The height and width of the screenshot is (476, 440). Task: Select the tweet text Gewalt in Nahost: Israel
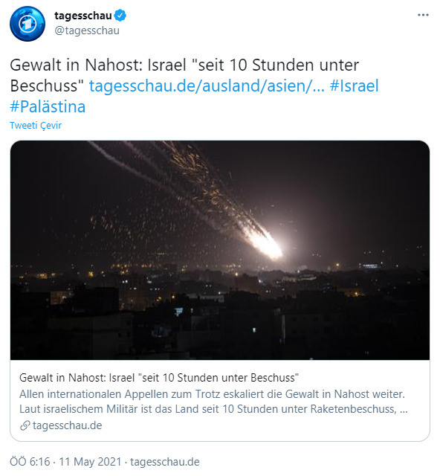click(x=98, y=65)
